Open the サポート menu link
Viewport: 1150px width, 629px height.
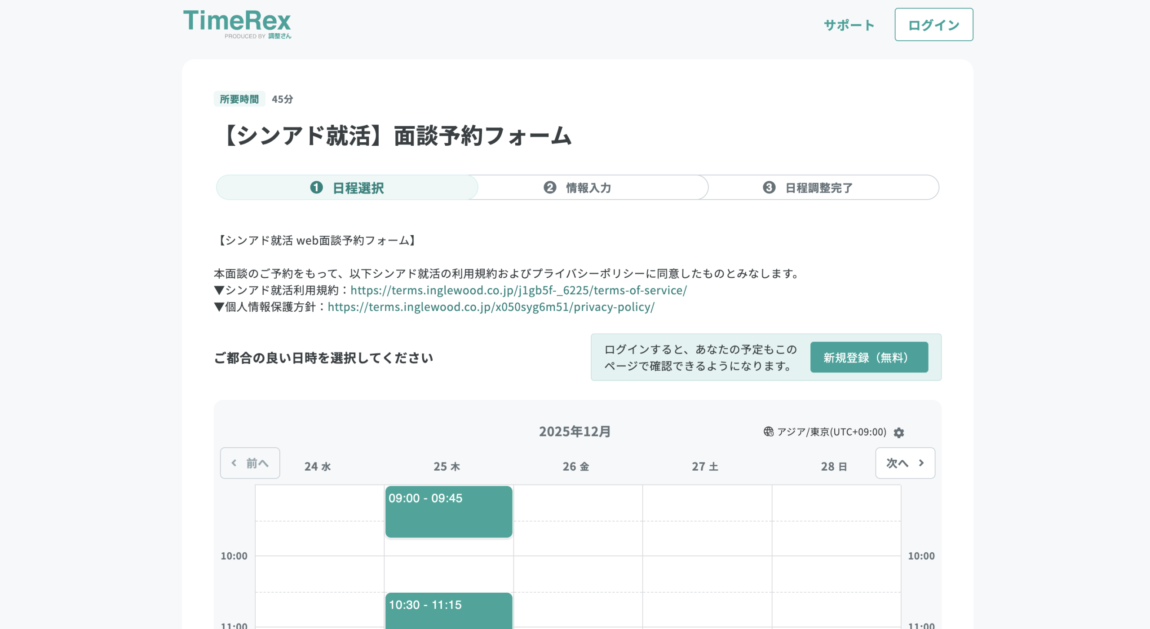849,25
